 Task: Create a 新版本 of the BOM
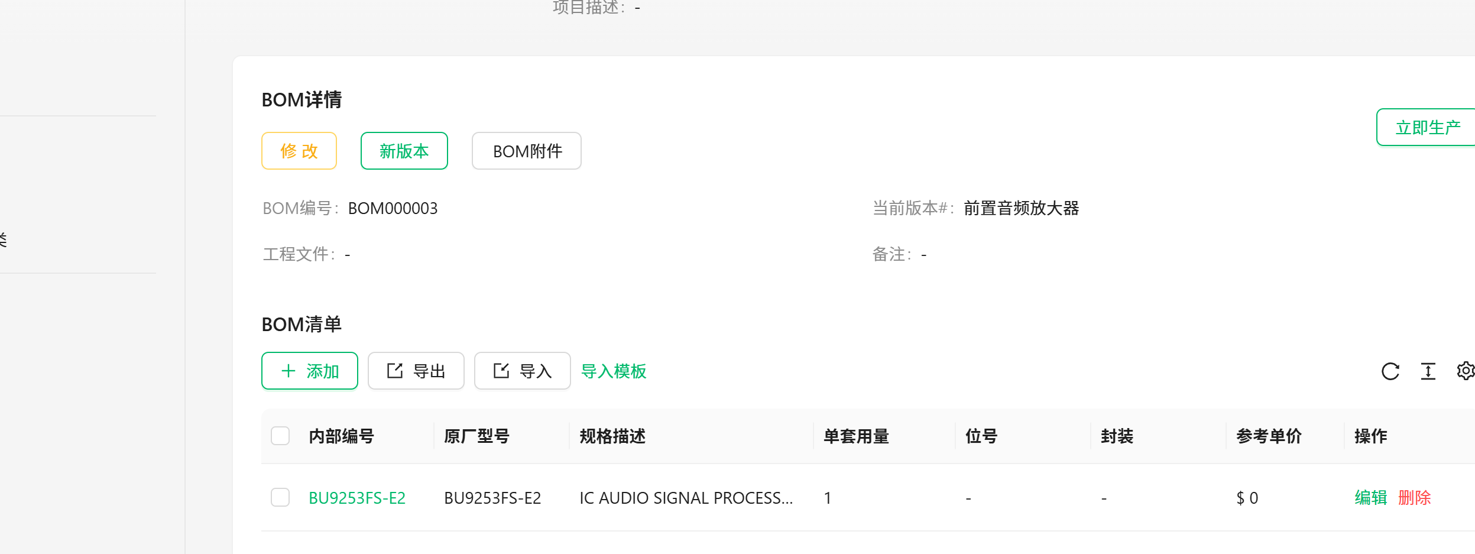click(x=404, y=151)
